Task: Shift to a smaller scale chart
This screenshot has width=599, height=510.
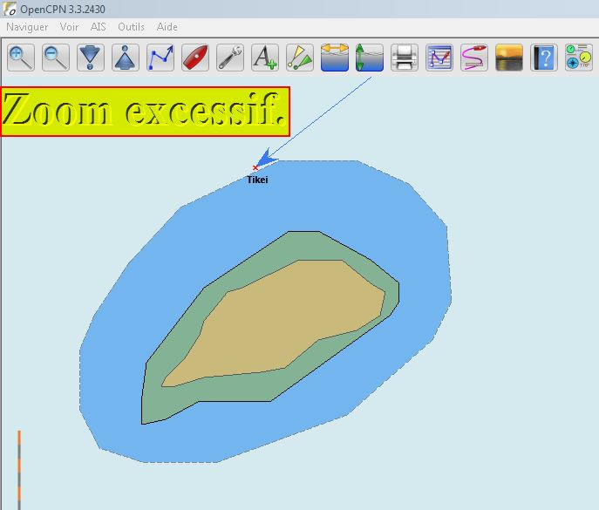Action: pos(126,58)
